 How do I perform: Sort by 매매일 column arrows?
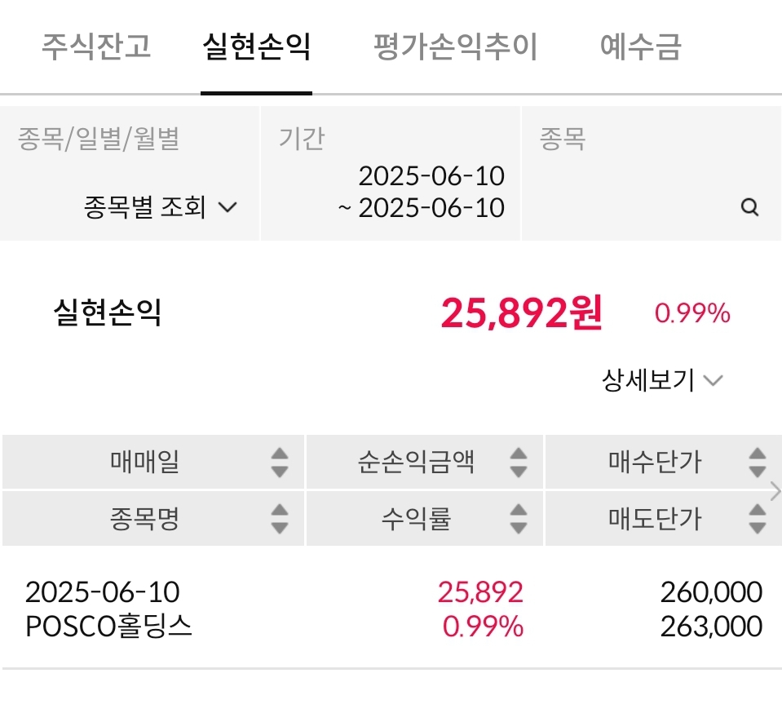280,463
